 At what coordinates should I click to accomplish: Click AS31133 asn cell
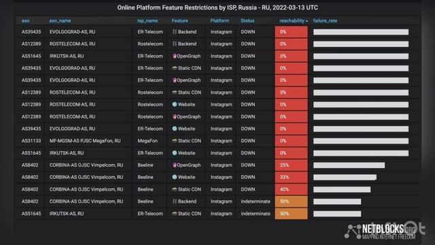(31, 141)
